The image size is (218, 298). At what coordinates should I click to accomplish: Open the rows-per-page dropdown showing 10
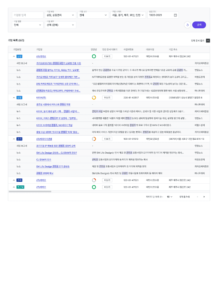(x=170, y=197)
